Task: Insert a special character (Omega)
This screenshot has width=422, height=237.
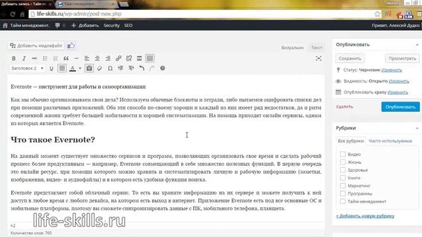Action: (110, 68)
